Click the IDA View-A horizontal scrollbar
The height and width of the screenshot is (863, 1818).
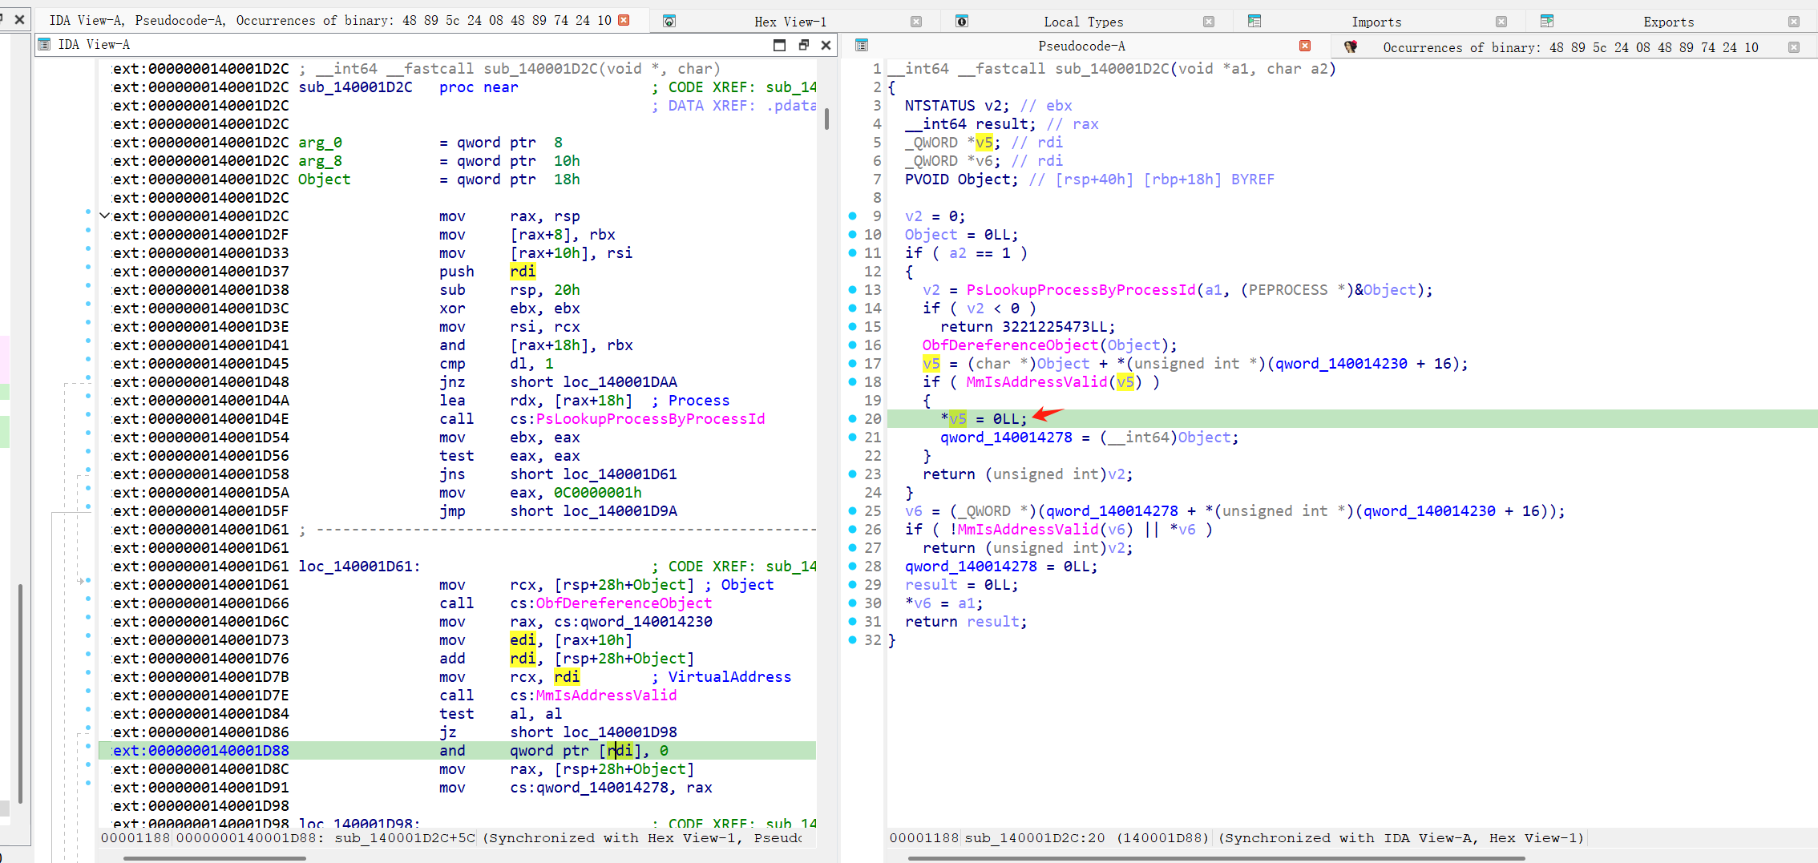pyautogui.click(x=214, y=857)
